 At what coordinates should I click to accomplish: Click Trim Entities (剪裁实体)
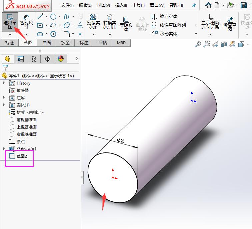(93, 22)
